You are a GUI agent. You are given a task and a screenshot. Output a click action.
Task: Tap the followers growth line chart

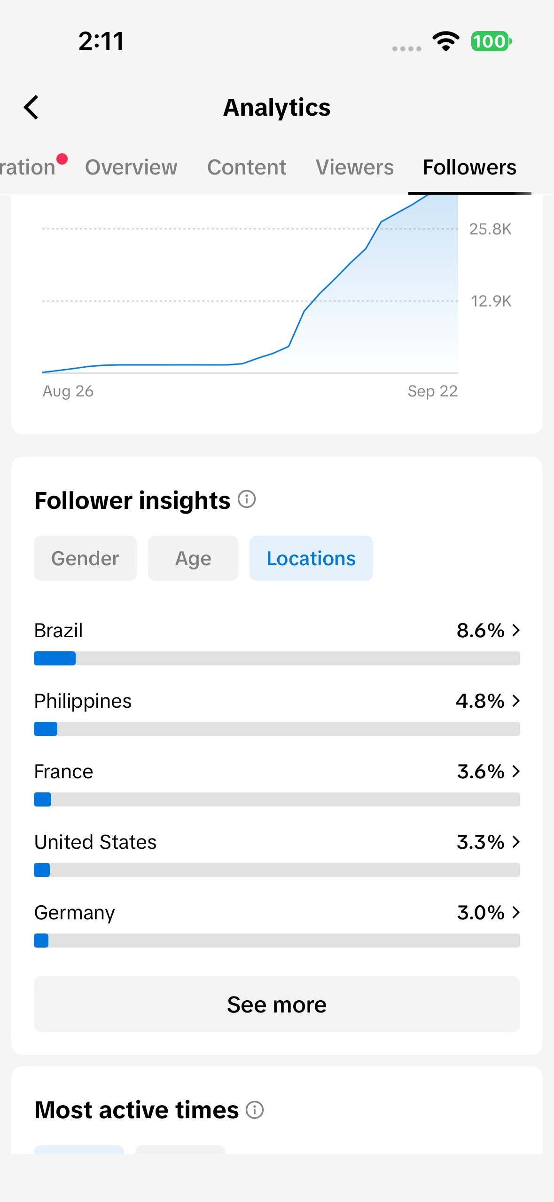click(250, 285)
